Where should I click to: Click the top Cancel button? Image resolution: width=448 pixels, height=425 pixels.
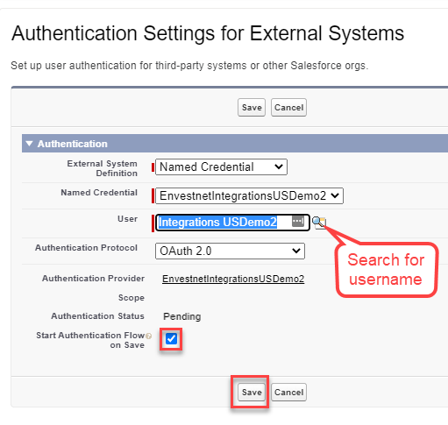pyautogui.click(x=288, y=108)
